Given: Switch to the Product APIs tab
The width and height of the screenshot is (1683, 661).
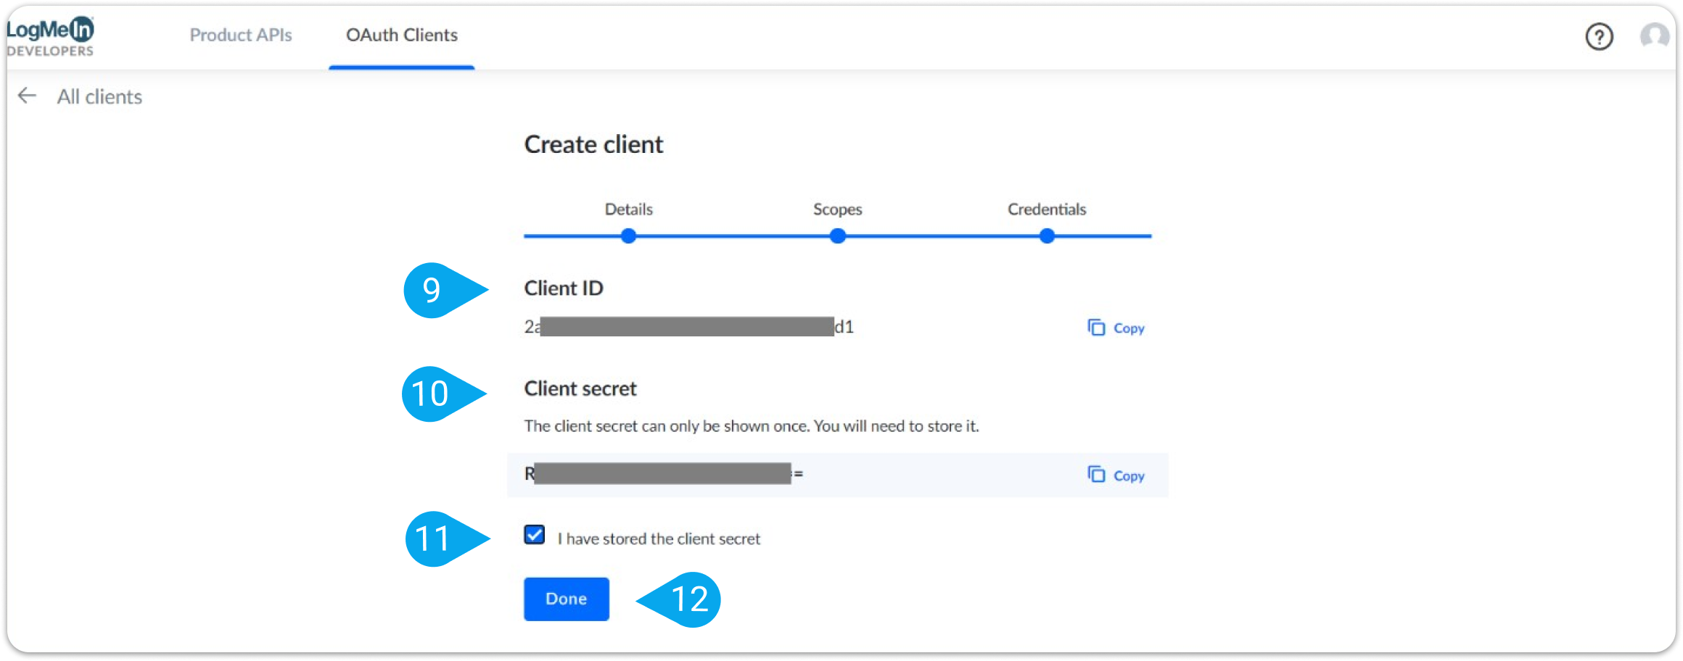Looking at the screenshot, I should coord(240,35).
